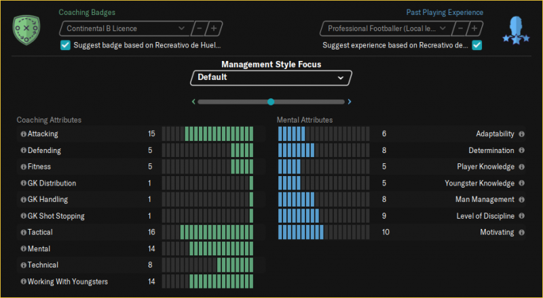Click the info icon next to Adaptability
The image size is (543, 298).
click(x=522, y=134)
